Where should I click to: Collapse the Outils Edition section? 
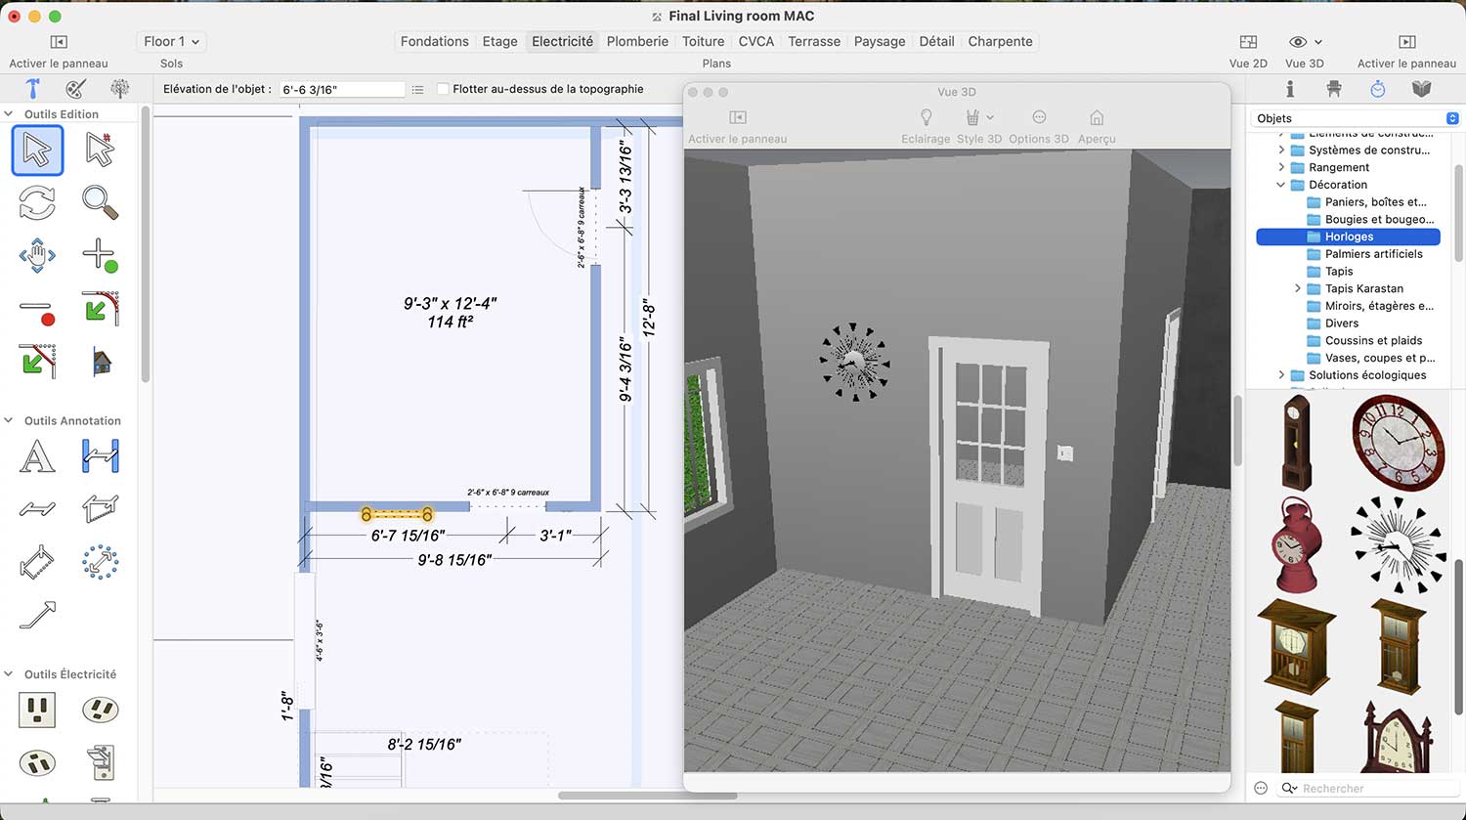[9, 114]
